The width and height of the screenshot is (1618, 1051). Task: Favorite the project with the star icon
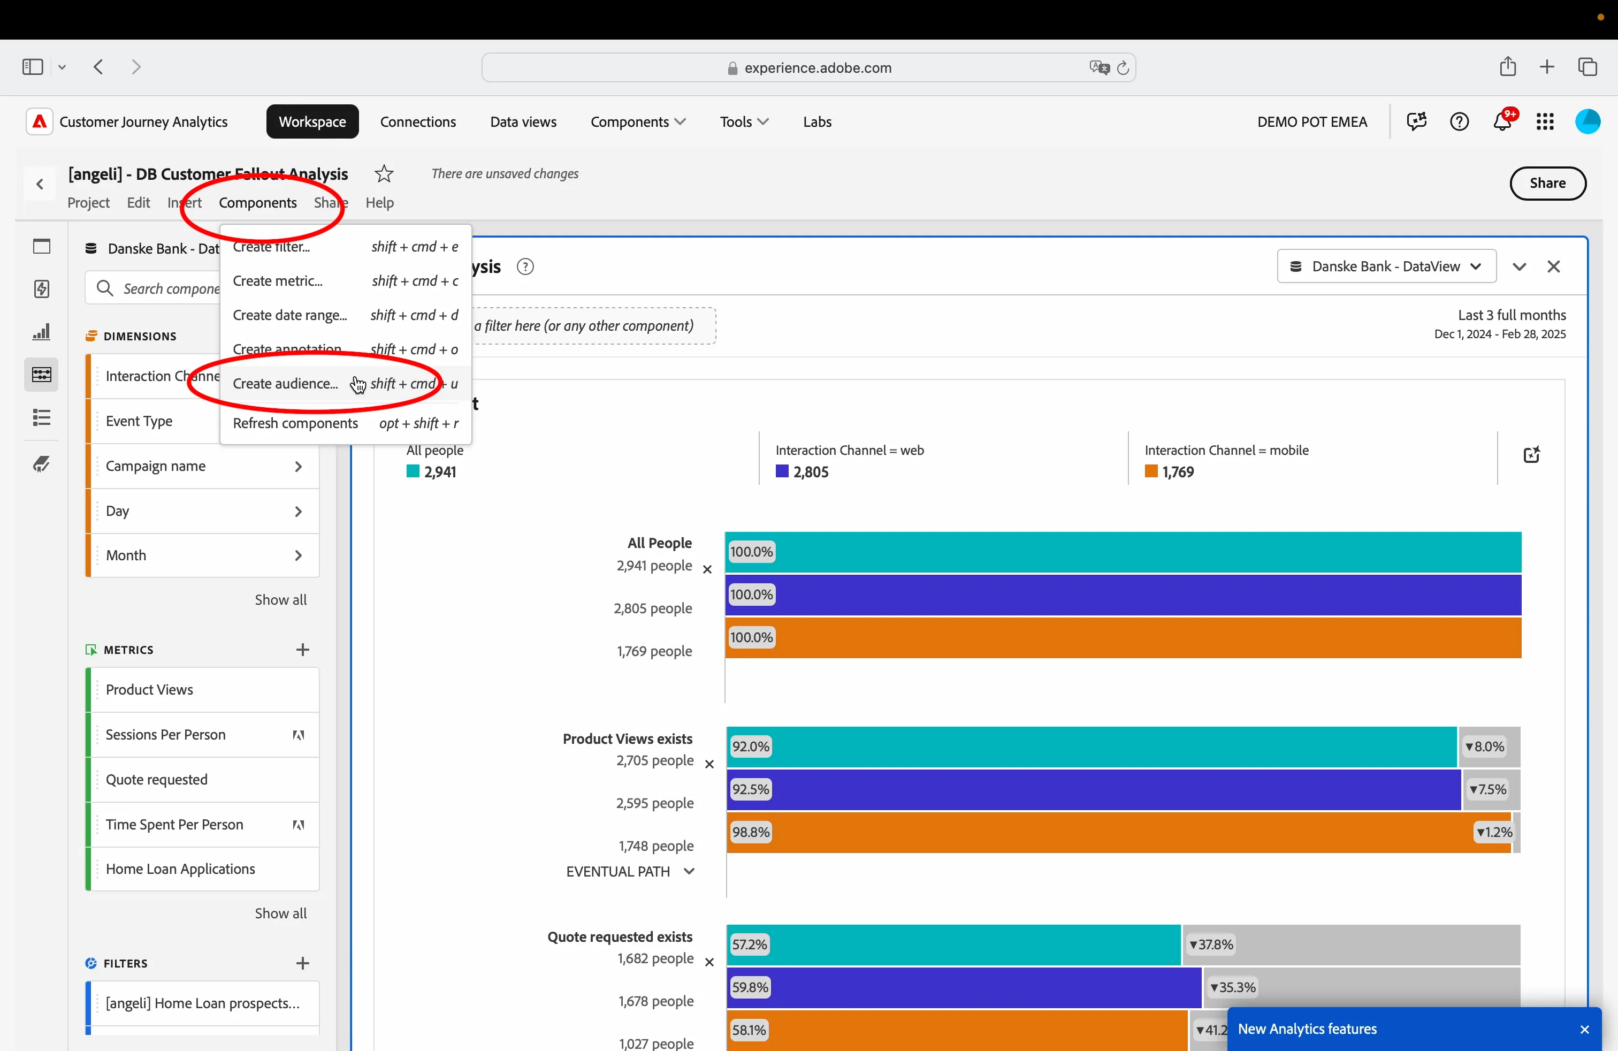(384, 174)
